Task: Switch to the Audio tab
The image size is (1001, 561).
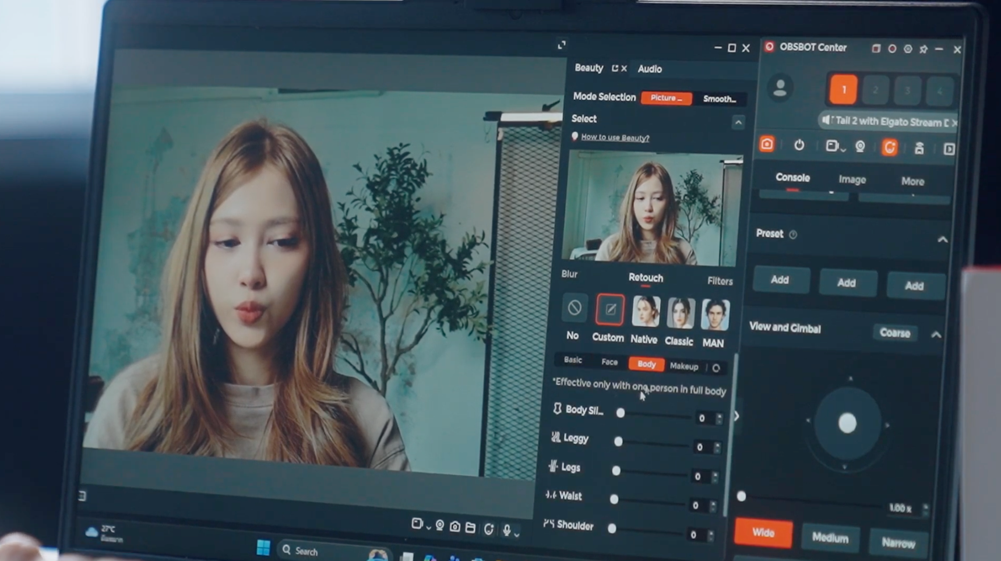Action: 650,69
